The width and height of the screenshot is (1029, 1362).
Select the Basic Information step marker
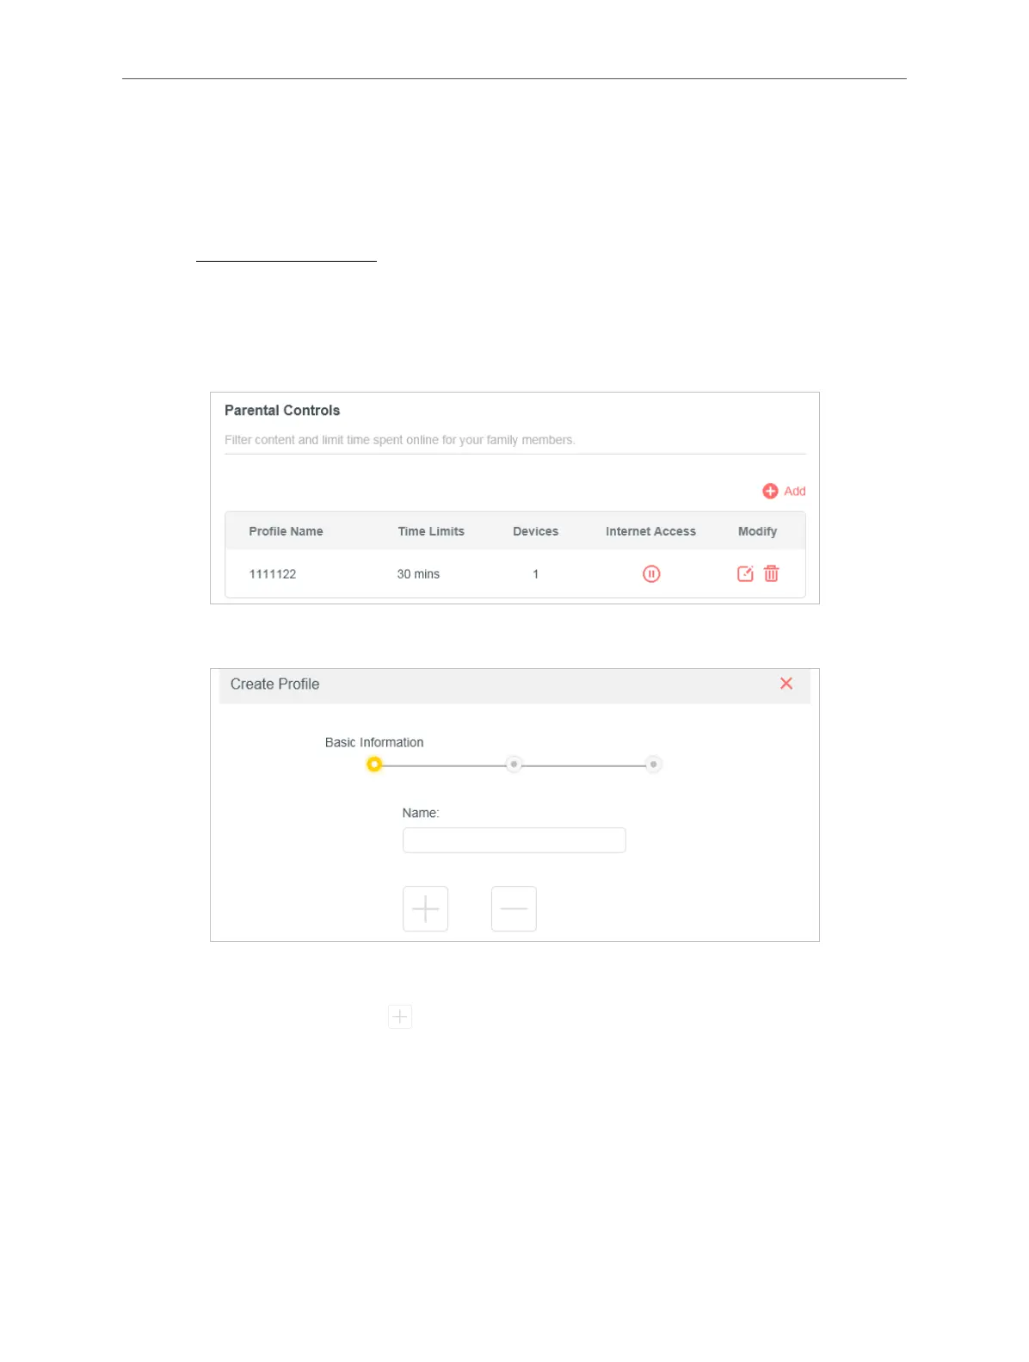[x=374, y=765]
